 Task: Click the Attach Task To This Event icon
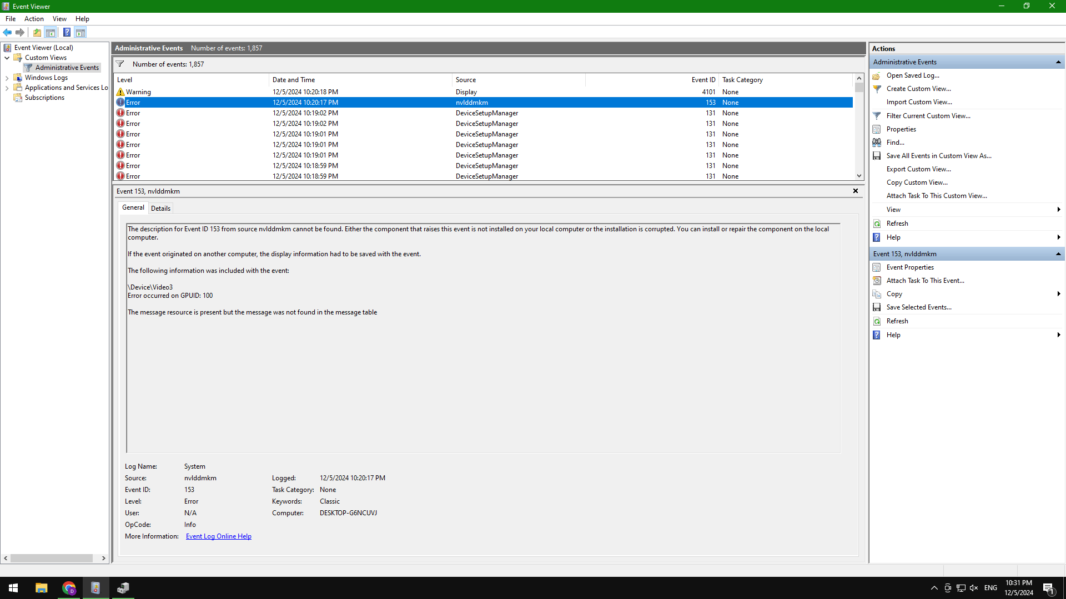877,281
